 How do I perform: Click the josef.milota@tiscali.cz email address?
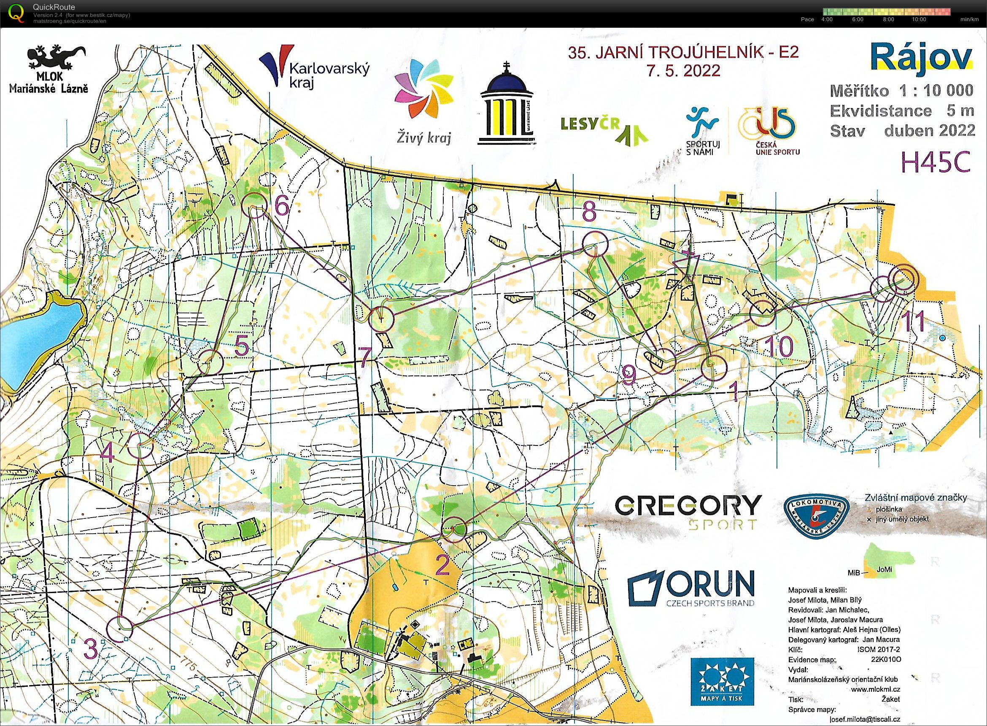tap(864, 719)
